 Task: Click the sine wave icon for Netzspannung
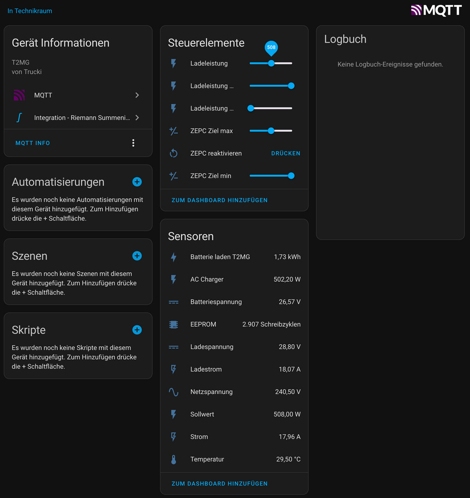coord(173,392)
